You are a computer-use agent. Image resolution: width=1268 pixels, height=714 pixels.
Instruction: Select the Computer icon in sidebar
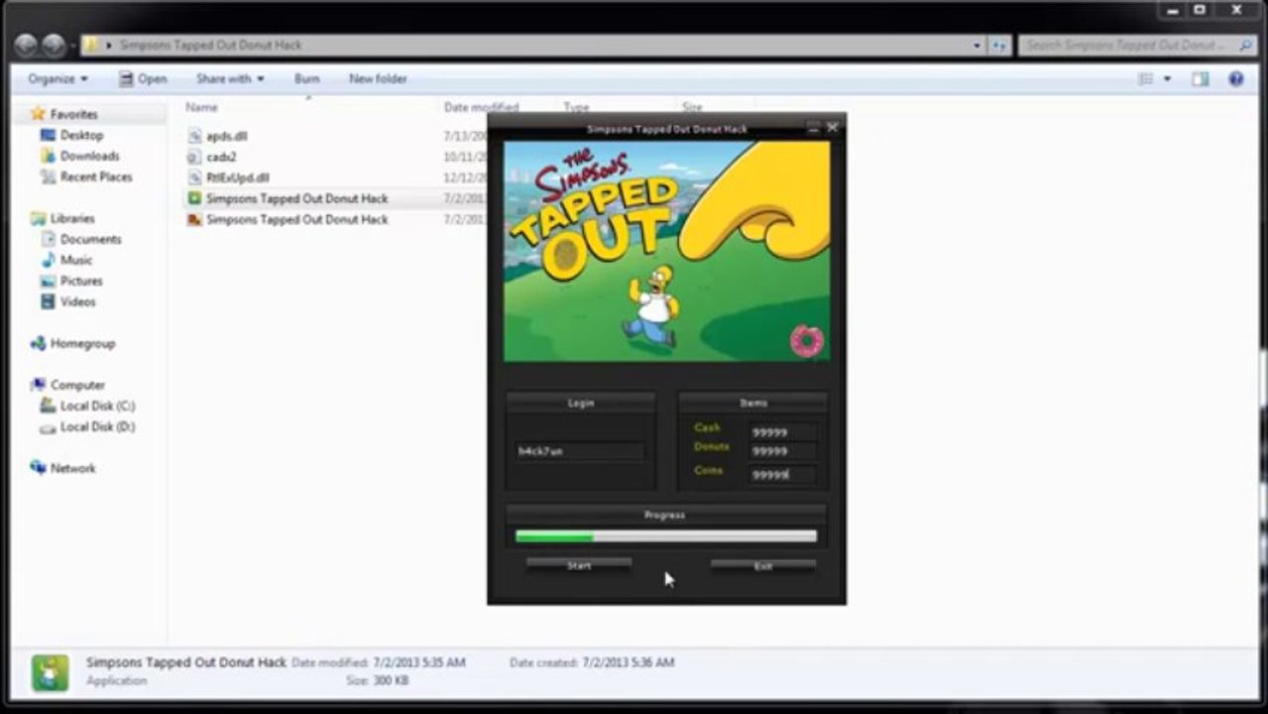38,385
